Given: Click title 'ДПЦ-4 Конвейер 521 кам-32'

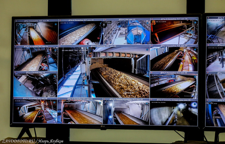Looking at the screenshot, I should (x=80, y=99).
